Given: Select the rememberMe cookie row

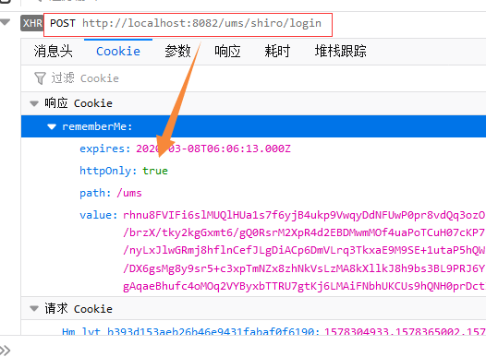Looking at the screenshot, I should tap(253, 126).
